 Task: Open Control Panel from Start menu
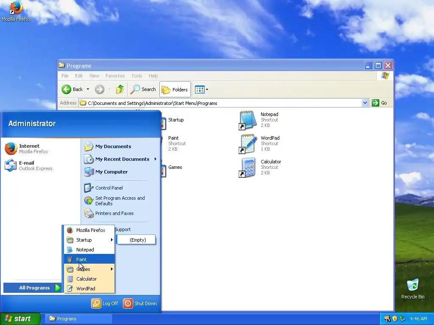pos(121,188)
